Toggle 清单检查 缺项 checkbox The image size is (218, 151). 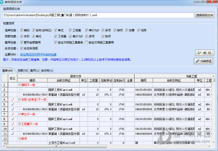(115, 30)
